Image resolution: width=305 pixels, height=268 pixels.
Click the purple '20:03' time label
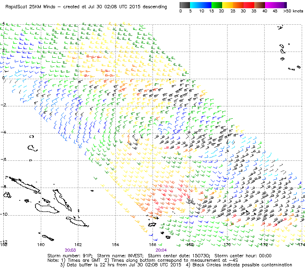(x=70, y=250)
